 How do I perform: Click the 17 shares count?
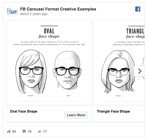coord(45,132)
